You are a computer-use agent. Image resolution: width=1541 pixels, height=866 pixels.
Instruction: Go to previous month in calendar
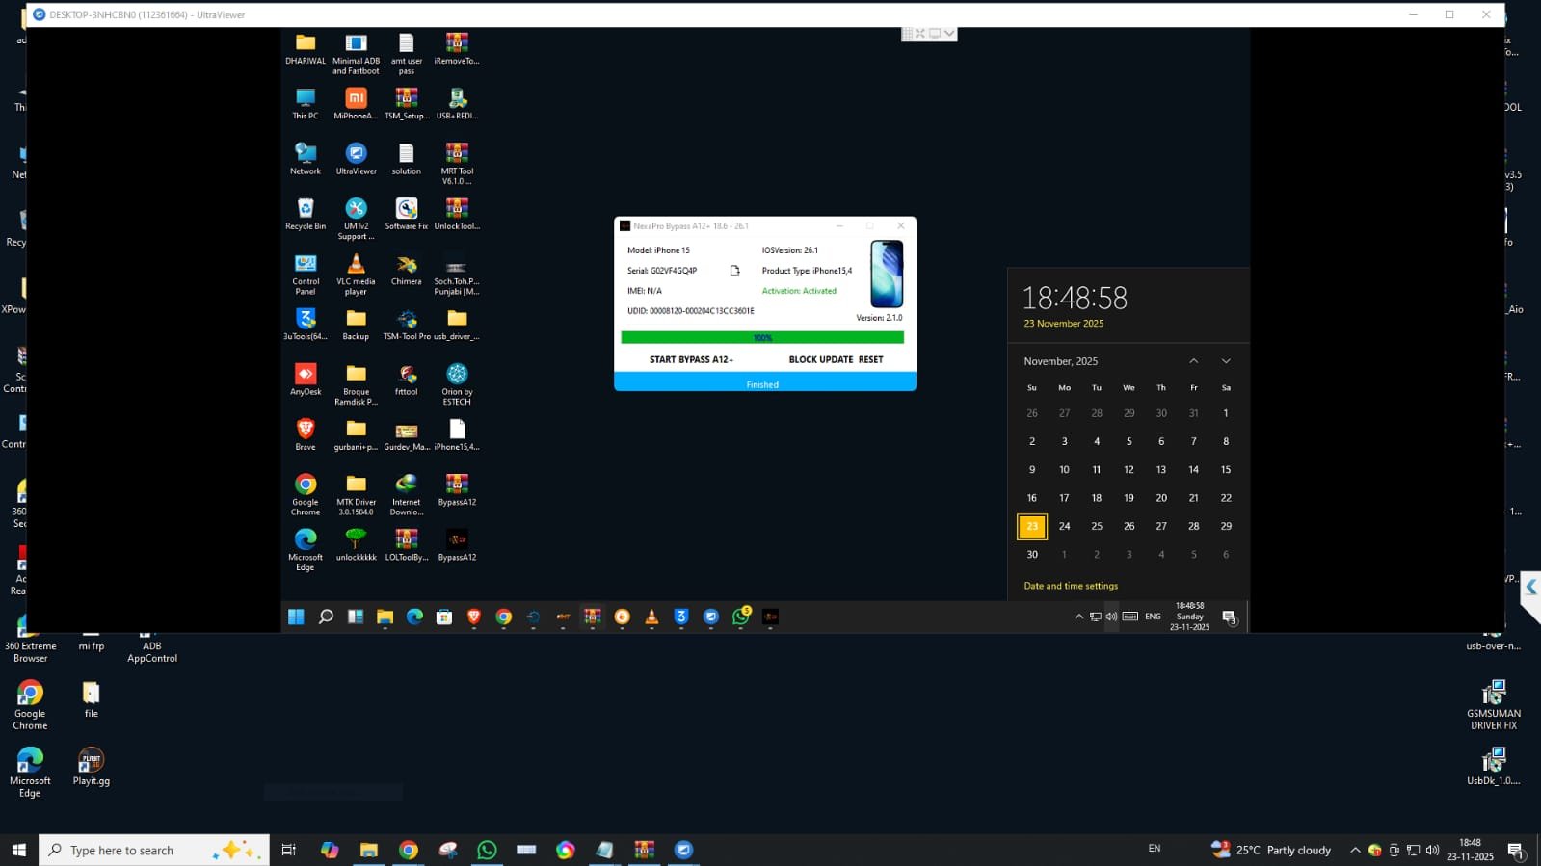(x=1193, y=361)
